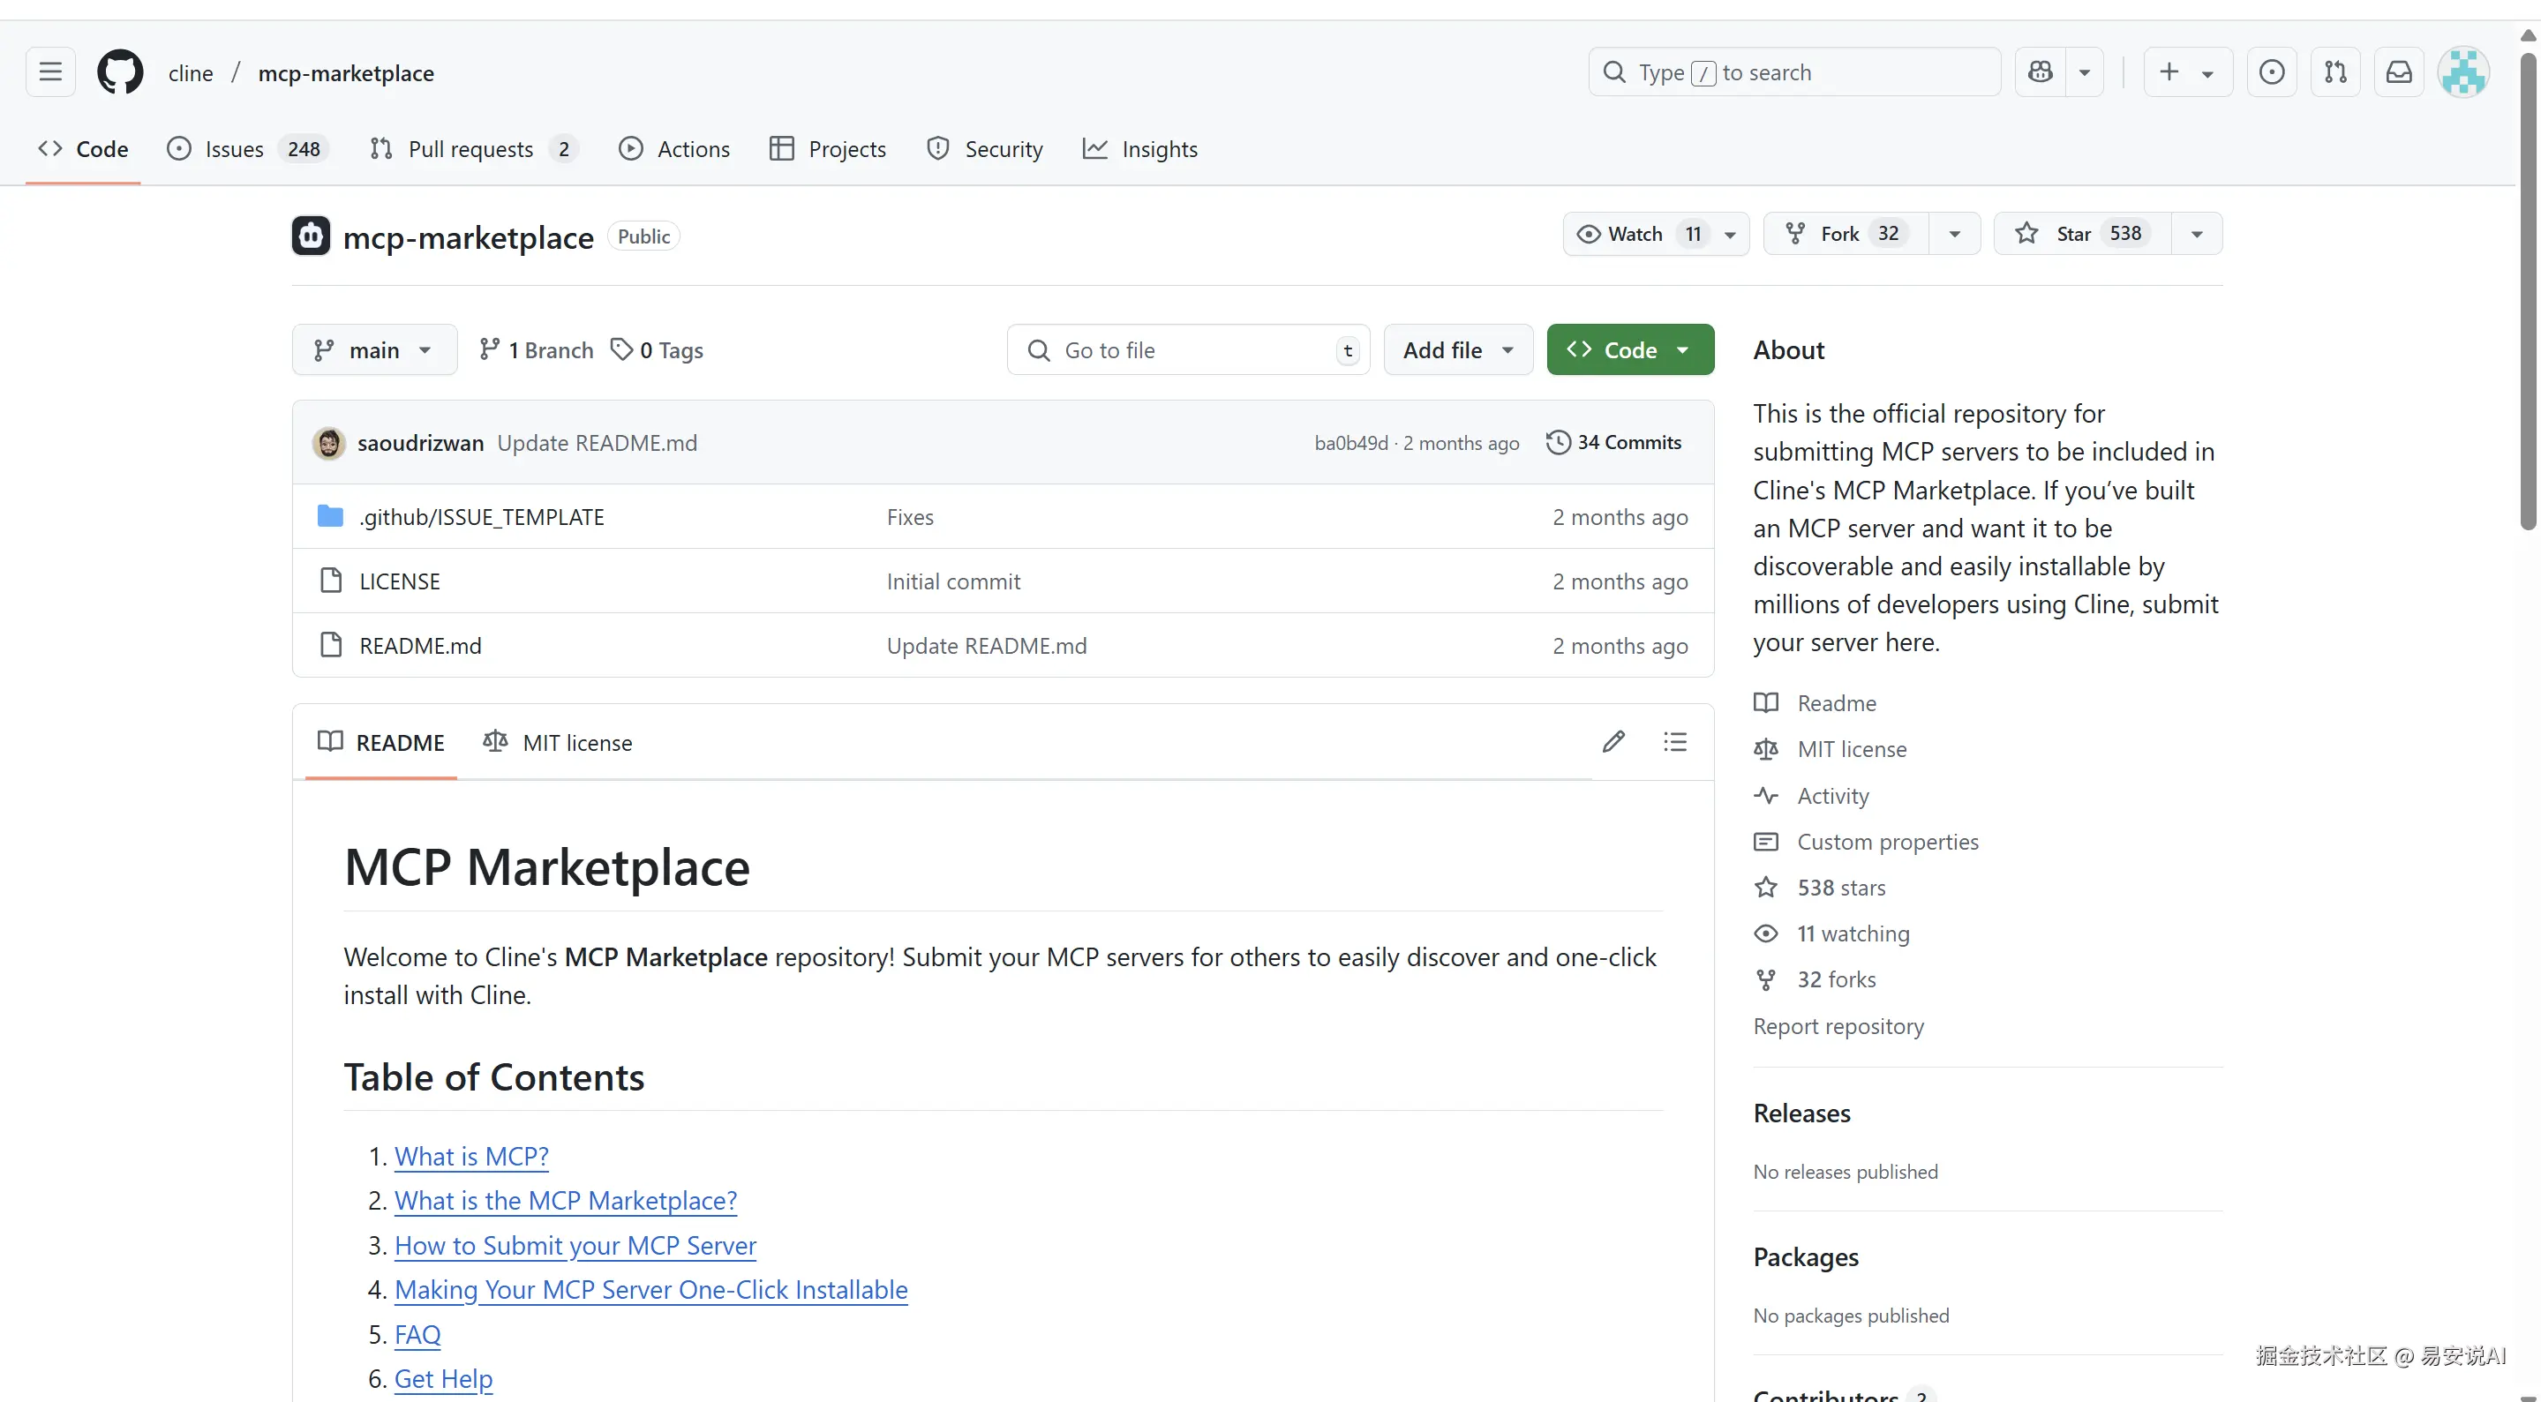Show README outline list icon
Screen dimensions: 2541x1402
pos(1674,741)
